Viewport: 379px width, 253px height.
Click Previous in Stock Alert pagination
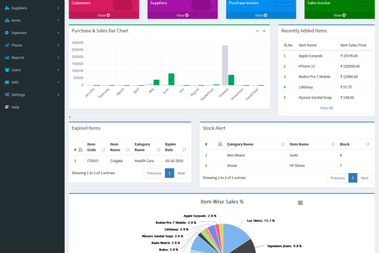point(338,178)
